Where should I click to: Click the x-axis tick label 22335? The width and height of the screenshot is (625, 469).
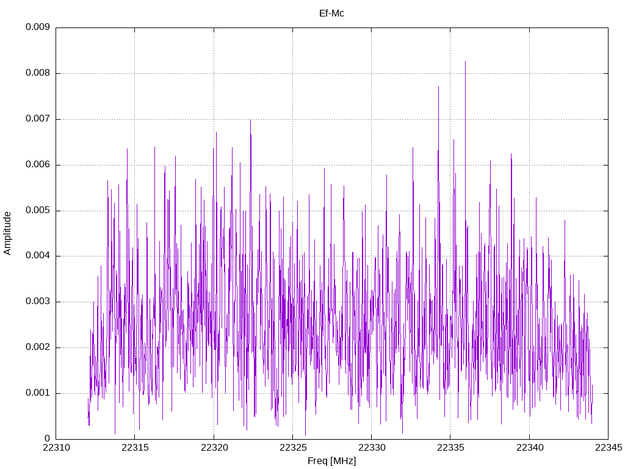[451, 448]
